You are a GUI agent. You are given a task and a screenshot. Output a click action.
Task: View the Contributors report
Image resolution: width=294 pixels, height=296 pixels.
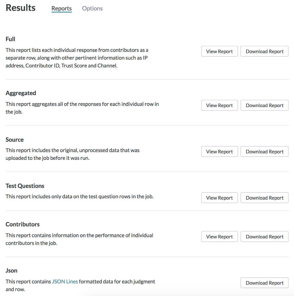coord(219,237)
